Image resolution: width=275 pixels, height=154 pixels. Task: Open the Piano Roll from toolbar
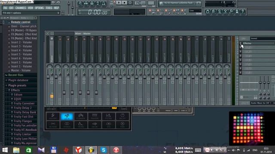[92, 3]
